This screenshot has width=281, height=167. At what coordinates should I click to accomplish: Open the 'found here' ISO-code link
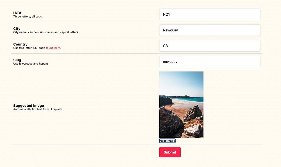pos(53,48)
